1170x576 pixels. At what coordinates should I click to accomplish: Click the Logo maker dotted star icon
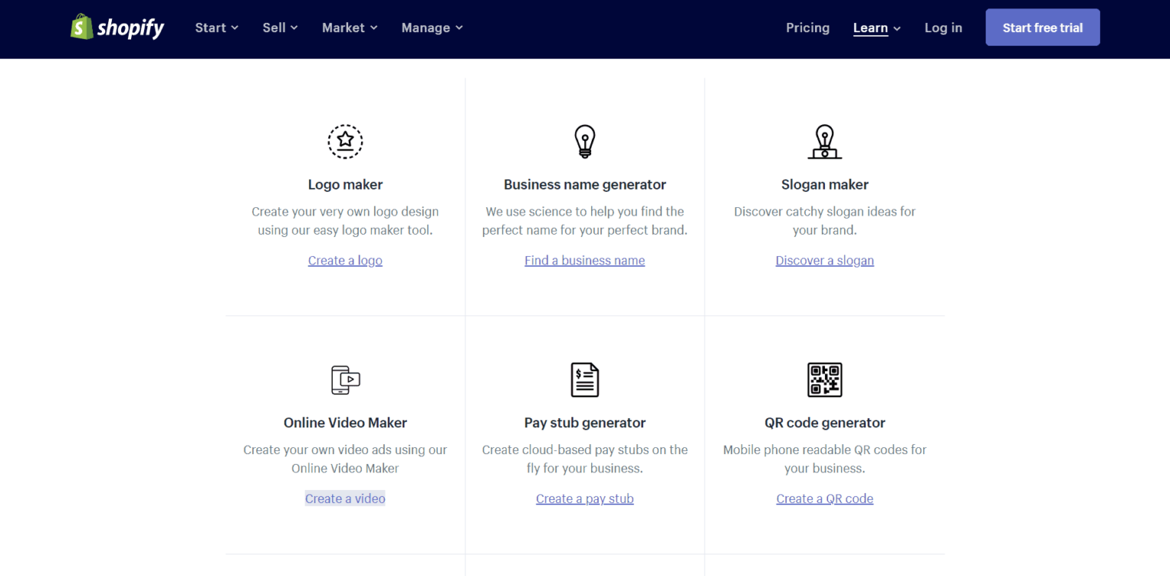(345, 142)
